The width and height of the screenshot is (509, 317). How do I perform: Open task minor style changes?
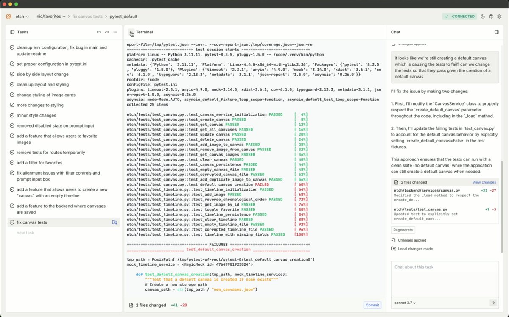pyautogui.click(x=64, y=115)
